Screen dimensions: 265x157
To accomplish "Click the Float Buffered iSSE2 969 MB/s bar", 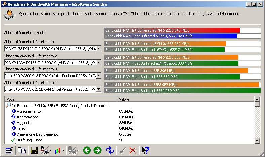I will 182,91.
